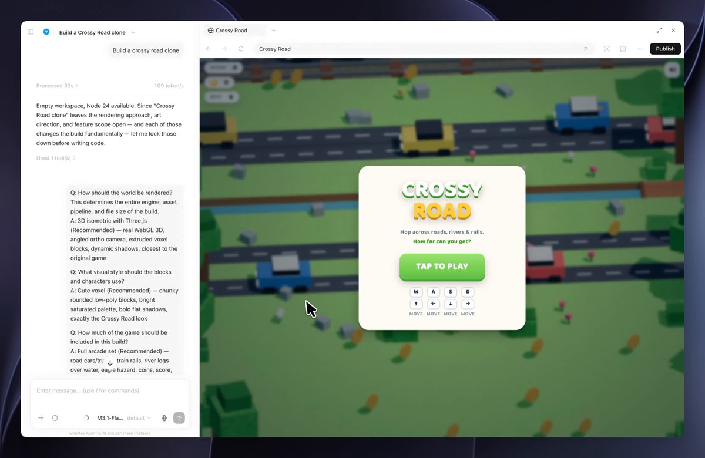
Task: Click the '109 token/s' label
Action: tap(169, 86)
